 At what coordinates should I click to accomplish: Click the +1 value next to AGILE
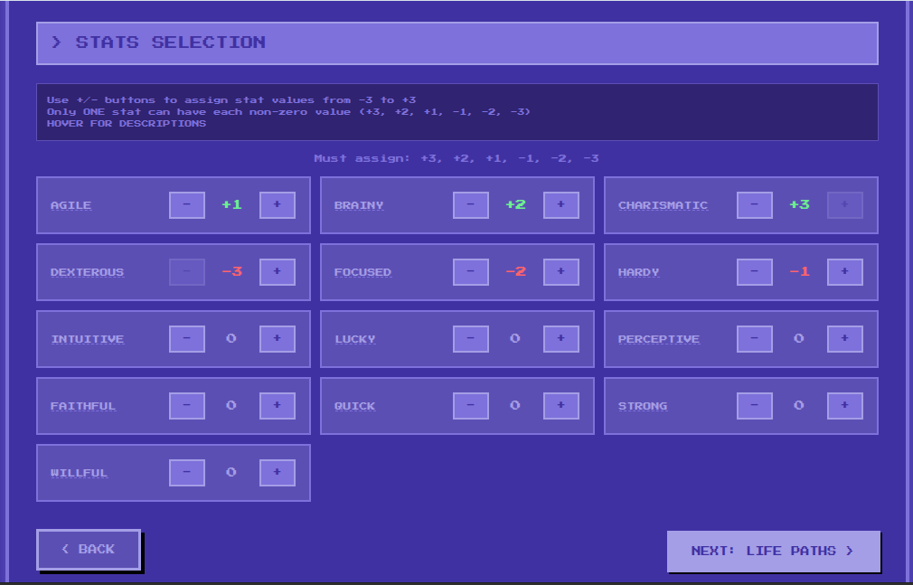[x=231, y=204]
